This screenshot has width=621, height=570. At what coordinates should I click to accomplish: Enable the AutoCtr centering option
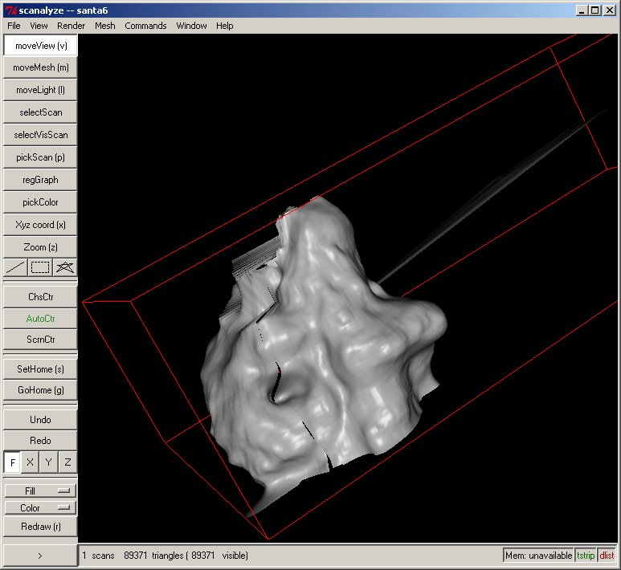pyautogui.click(x=40, y=319)
